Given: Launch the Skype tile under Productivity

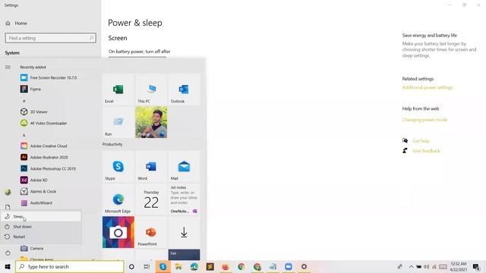Looking at the screenshot, I should [118, 167].
